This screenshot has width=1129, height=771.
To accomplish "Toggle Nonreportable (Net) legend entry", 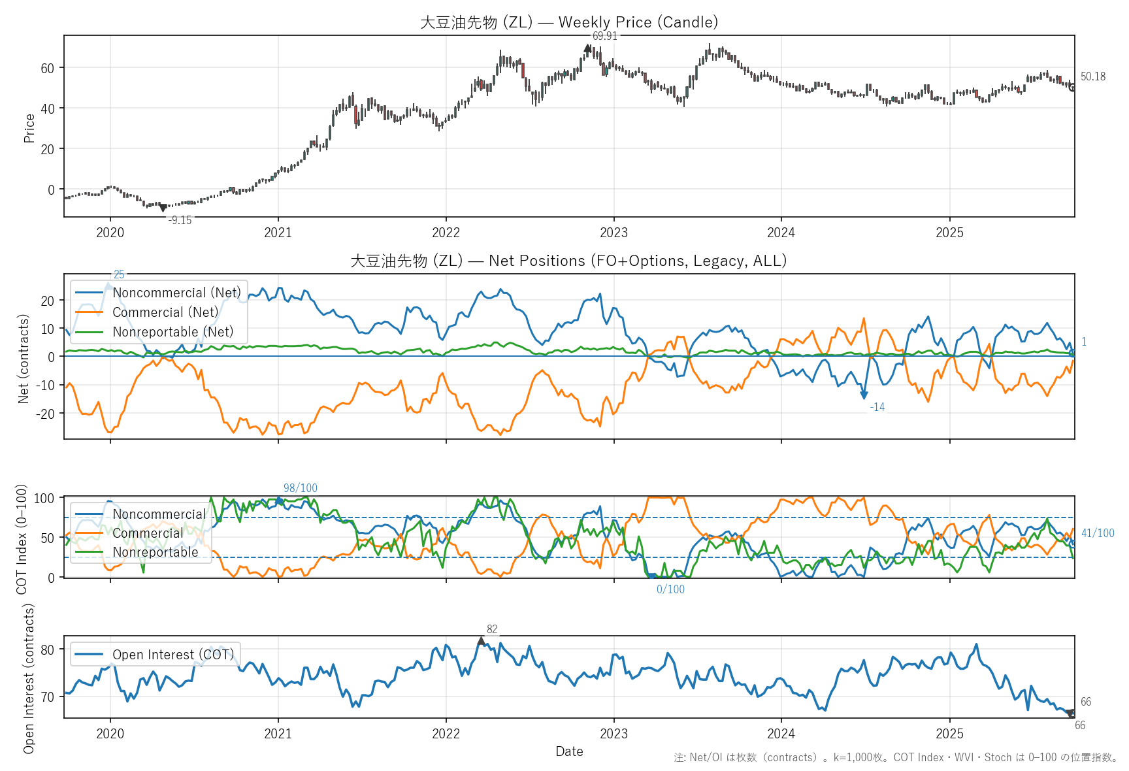I will click(172, 332).
